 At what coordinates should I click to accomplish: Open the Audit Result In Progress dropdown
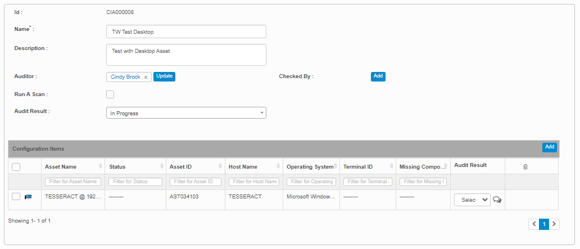tap(186, 113)
